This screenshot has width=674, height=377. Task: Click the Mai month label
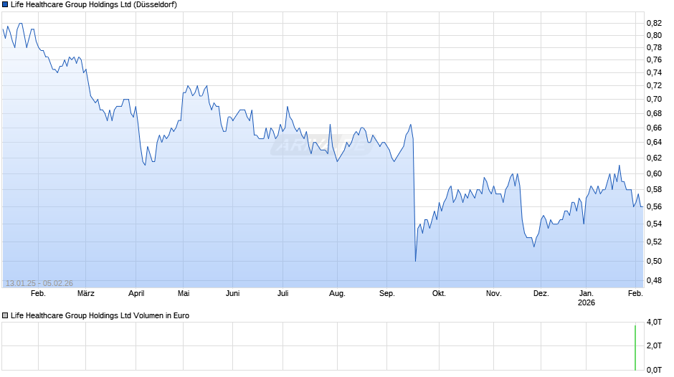pos(184,293)
